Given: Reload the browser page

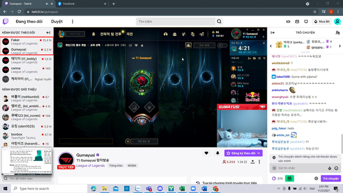Looking at the screenshot, I should click(x=19, y=12).
